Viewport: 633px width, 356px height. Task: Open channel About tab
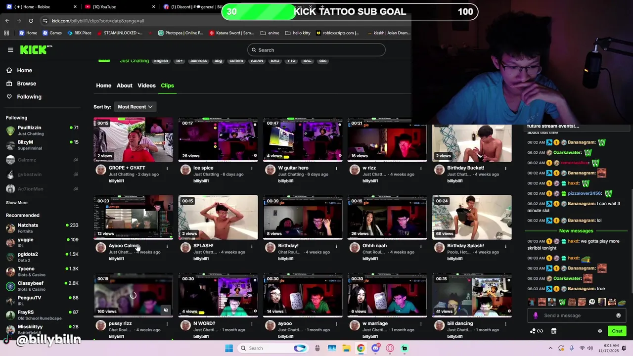pos(124,86)
